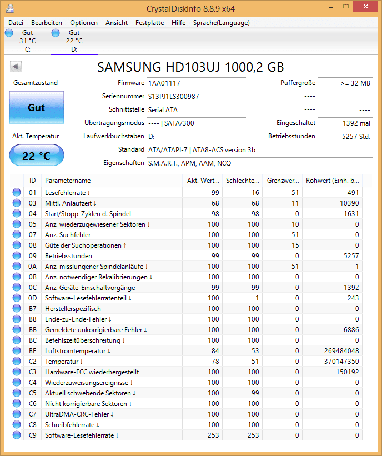Click status icon for Software-Lesefehlerratenteil row
The height and width of the screenshot is (456, 382).
tap(17, 298)
